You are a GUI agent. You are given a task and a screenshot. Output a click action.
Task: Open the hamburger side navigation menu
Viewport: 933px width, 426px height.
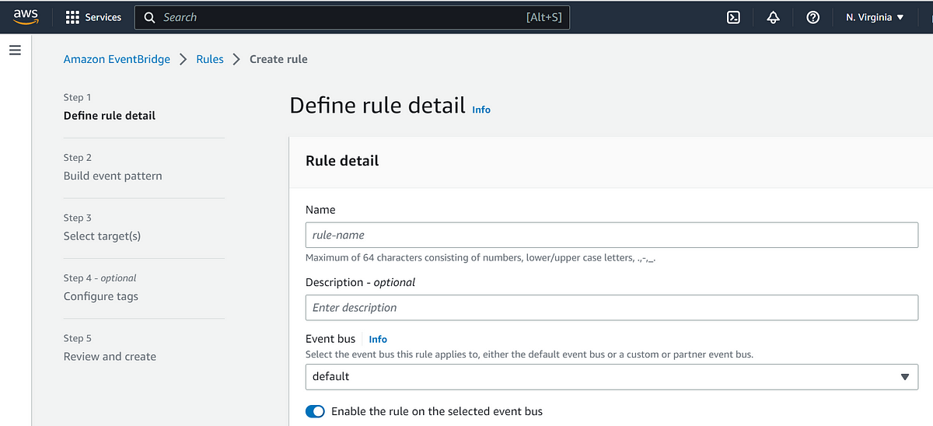[x=15, y=51]
